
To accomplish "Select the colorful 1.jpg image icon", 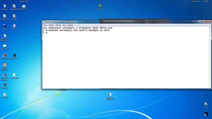I will (x=100, y=7).
